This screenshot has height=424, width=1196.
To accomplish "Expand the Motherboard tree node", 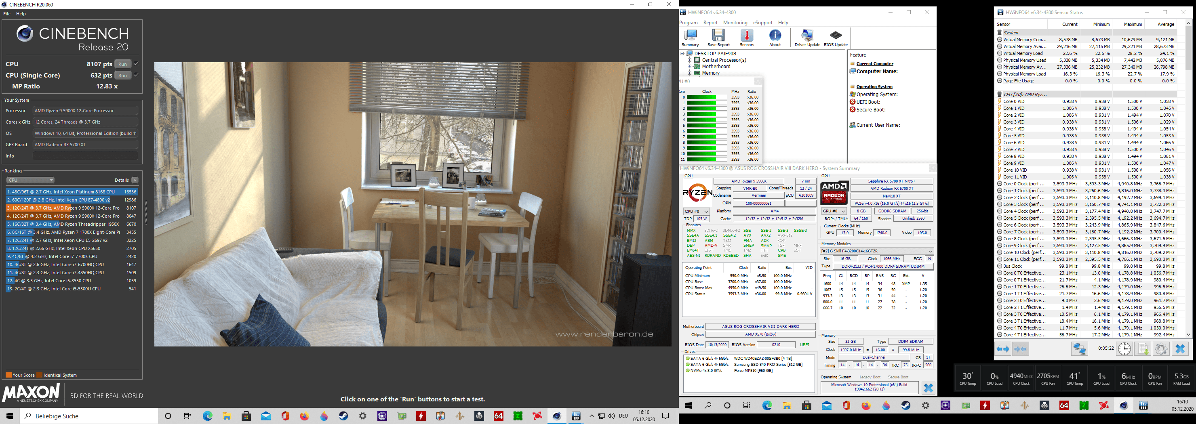I will coord(689,66).
